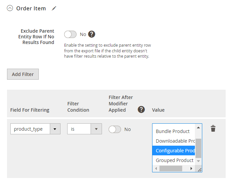229x181 pixels.
Task: Click the pencil edit icon beside Order Item
Action: coord(54,8)
